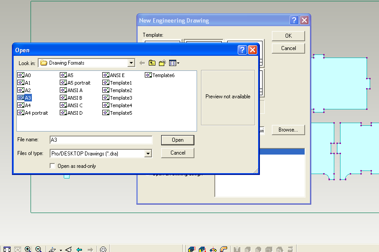The height and width of the screenshot is (252, 379).
Task: Expand the Look in folder dropdown
Action: point(131,63)
